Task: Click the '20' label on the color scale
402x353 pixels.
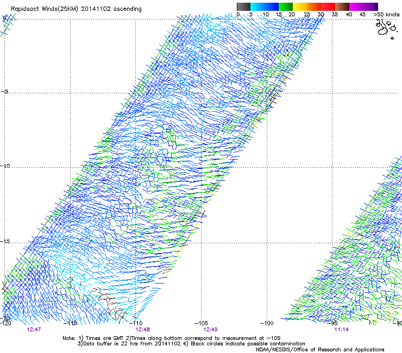Action: tap(292, 15)
